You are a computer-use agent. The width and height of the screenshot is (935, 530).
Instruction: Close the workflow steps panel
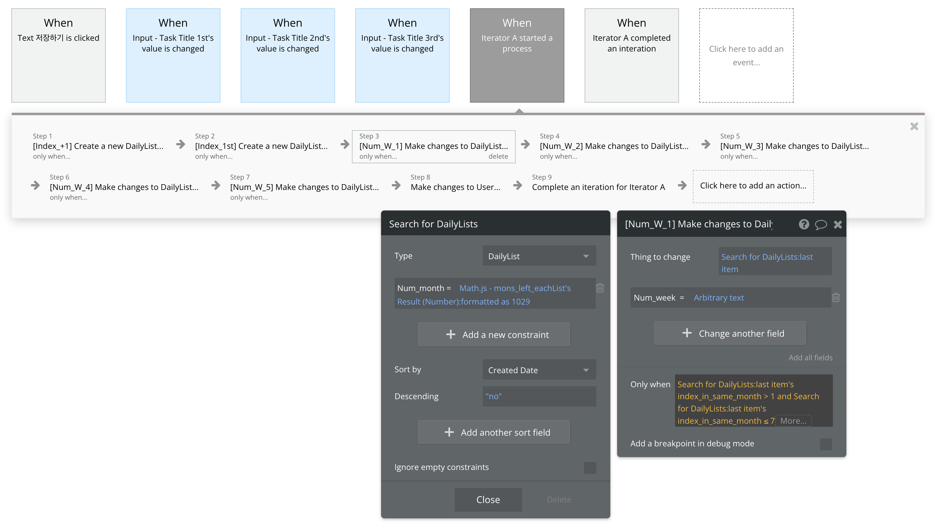click(x=914, y=126)
